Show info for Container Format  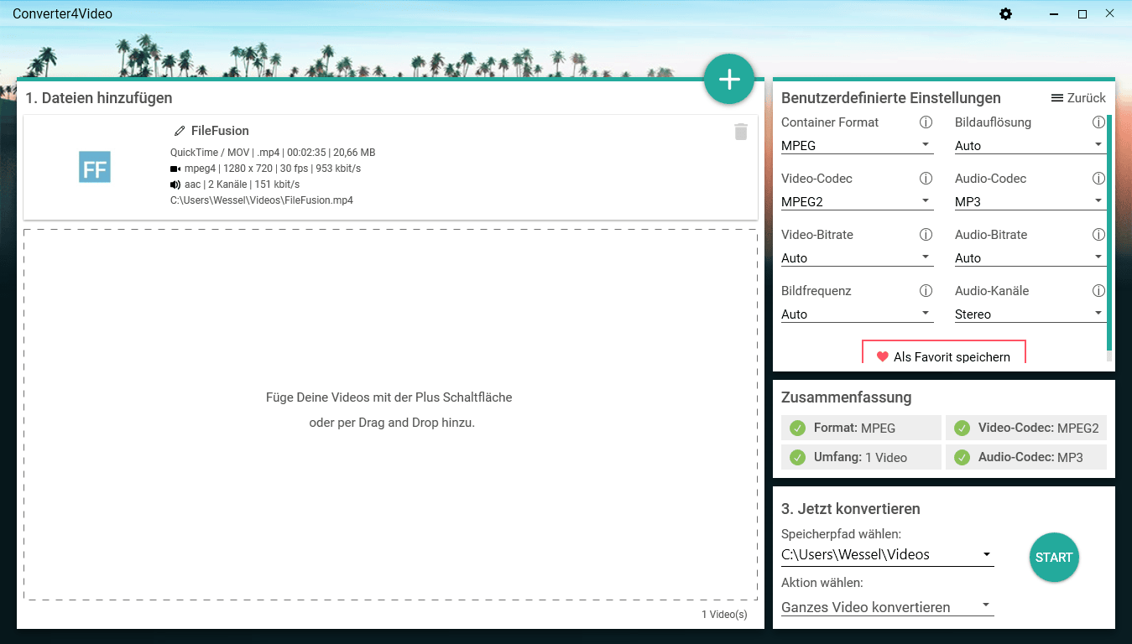926,122
